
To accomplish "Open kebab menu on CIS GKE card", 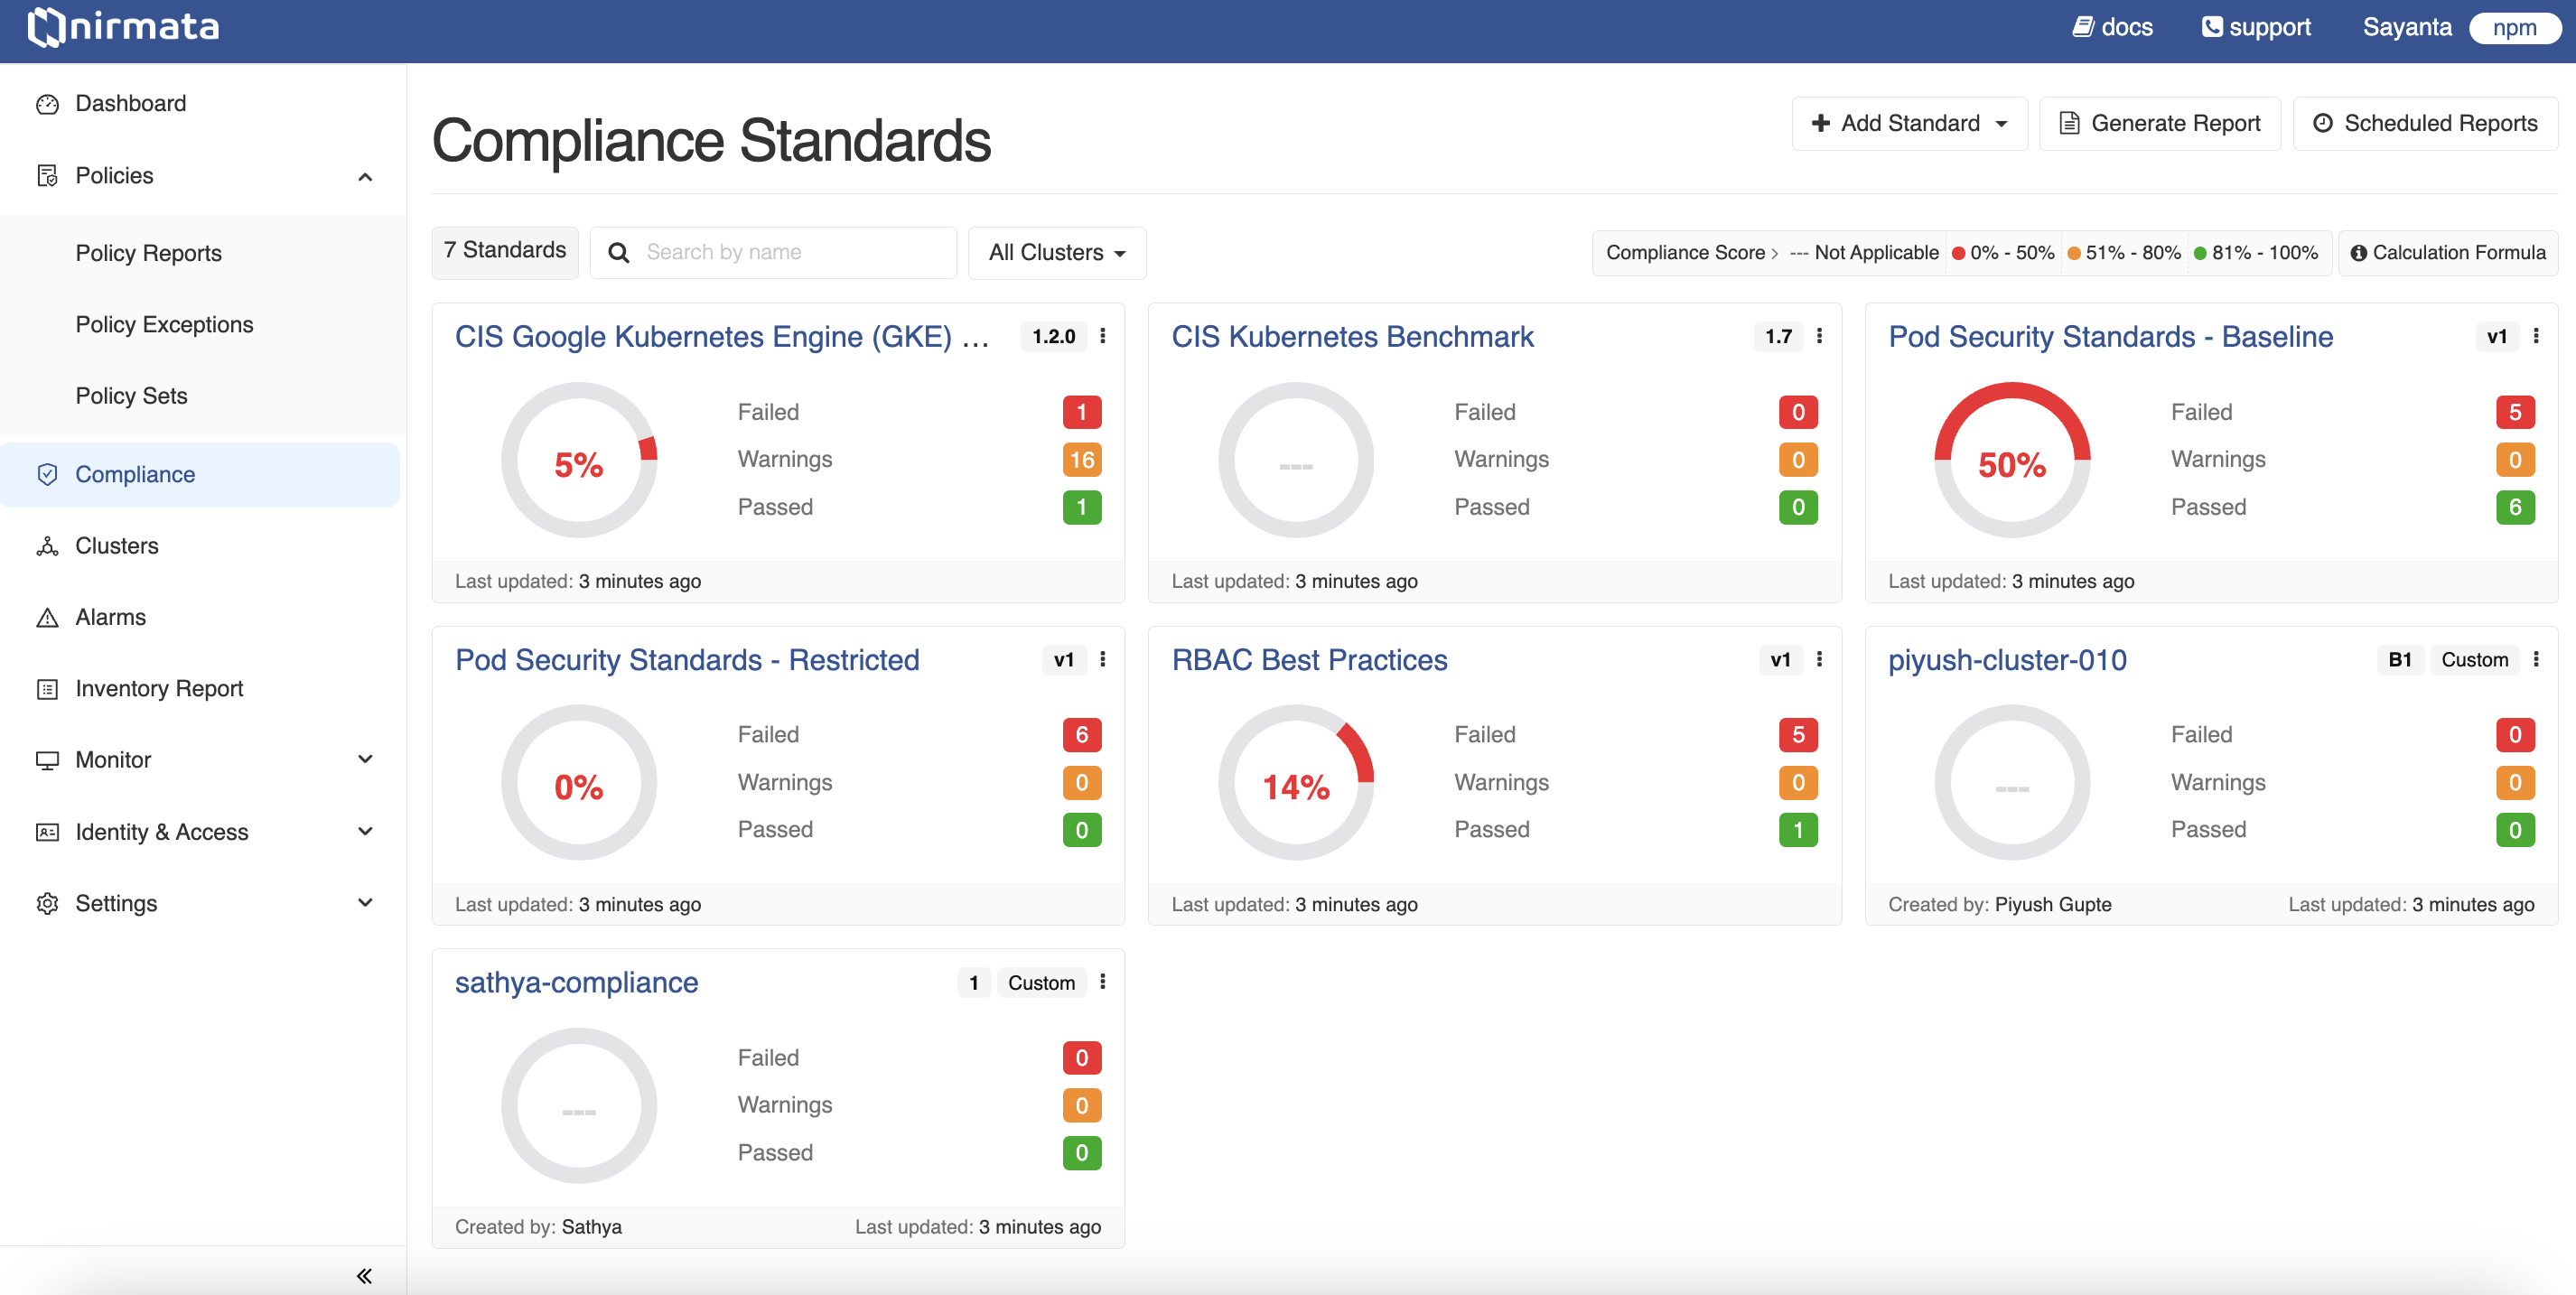I will click(1102, 336).
